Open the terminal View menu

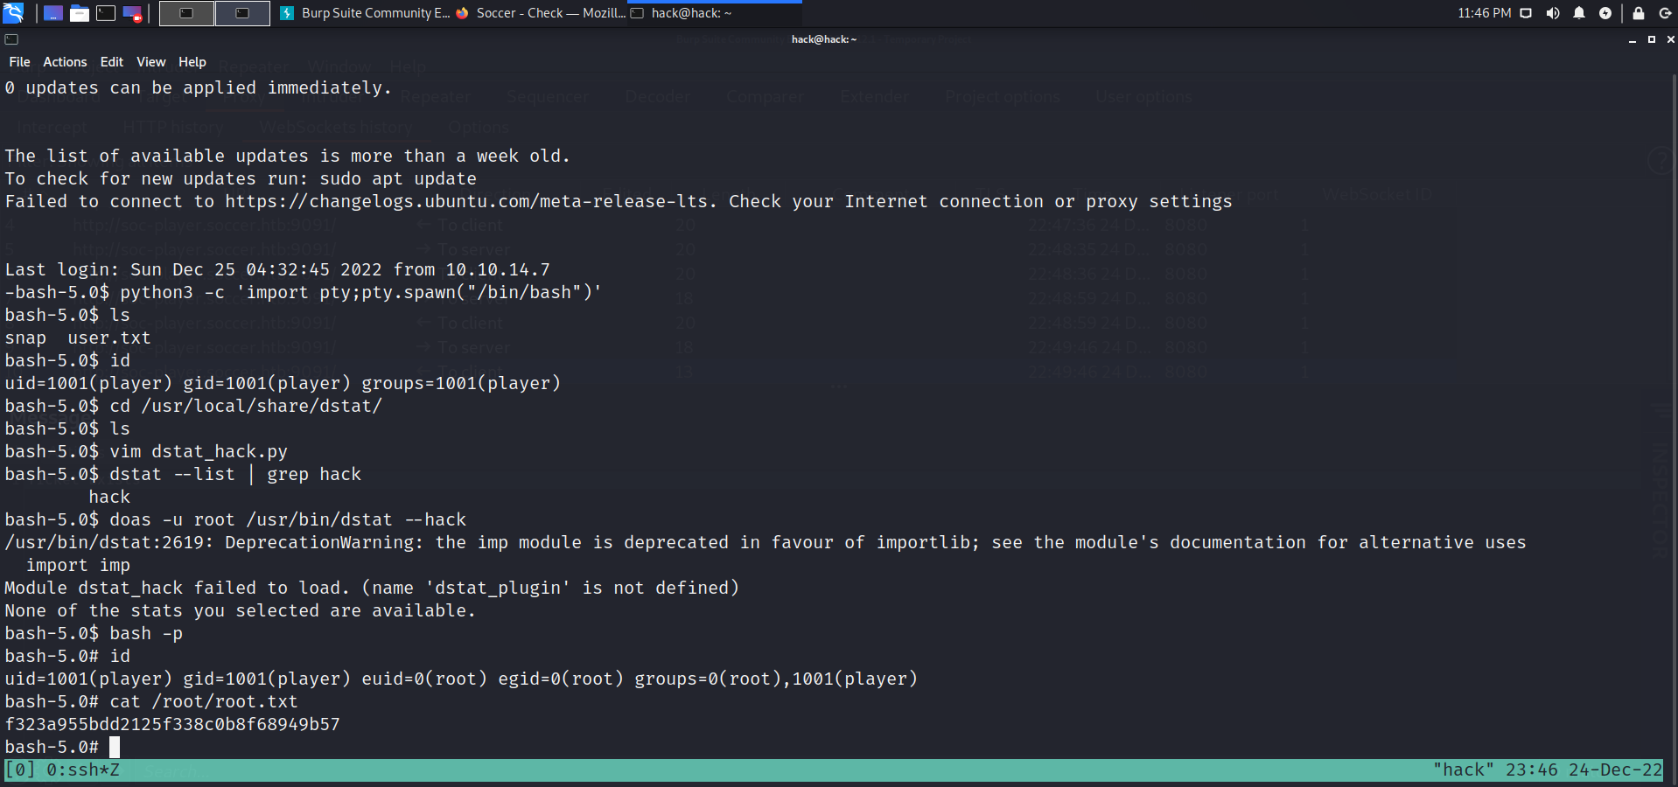(x=150, y=62)
